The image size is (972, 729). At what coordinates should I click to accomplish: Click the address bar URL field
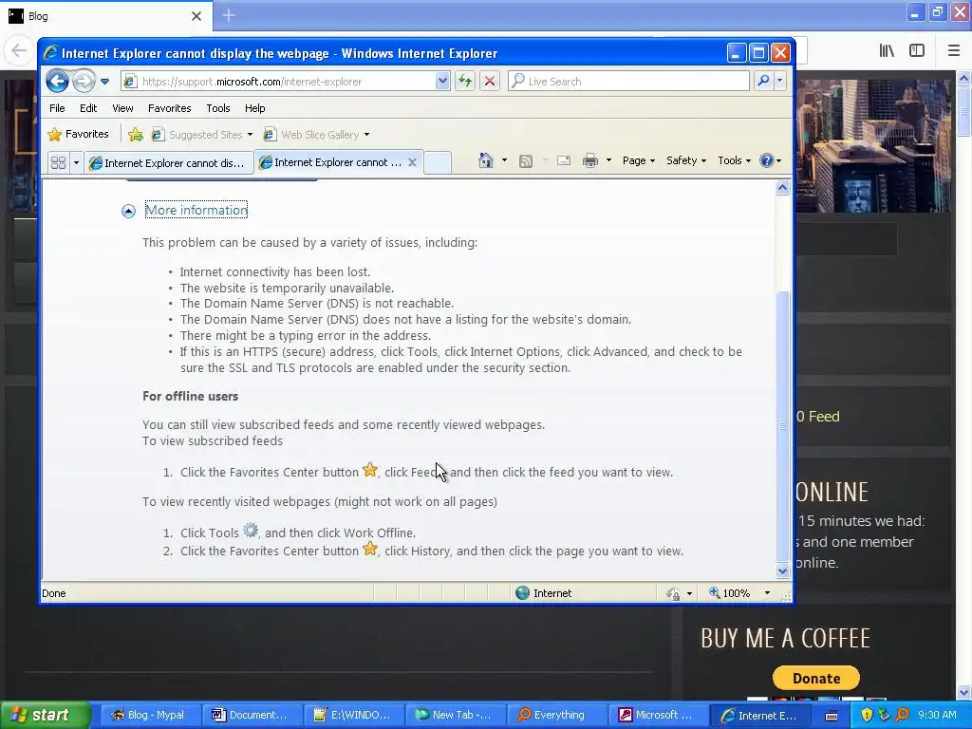[x=278, y=82]
